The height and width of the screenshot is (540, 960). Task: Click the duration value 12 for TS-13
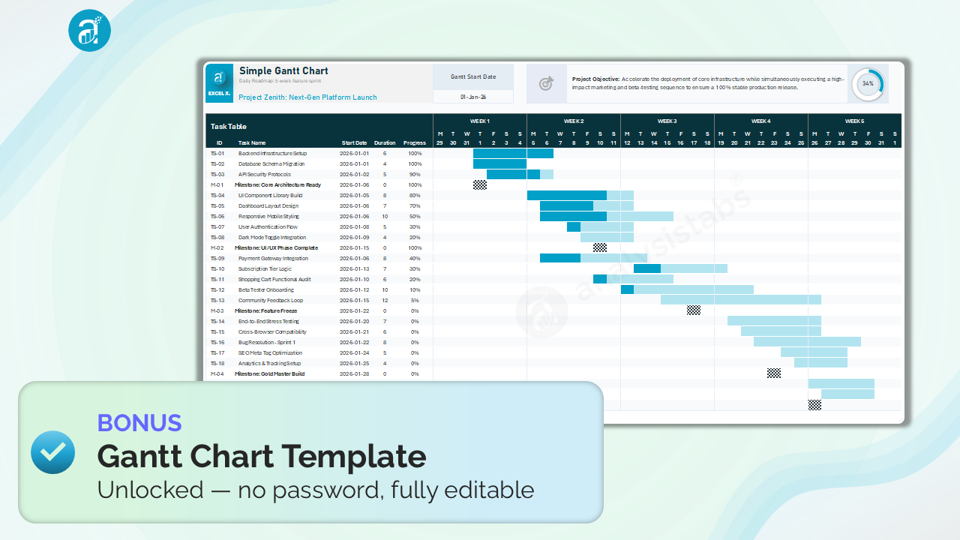(x=385, y=300)
